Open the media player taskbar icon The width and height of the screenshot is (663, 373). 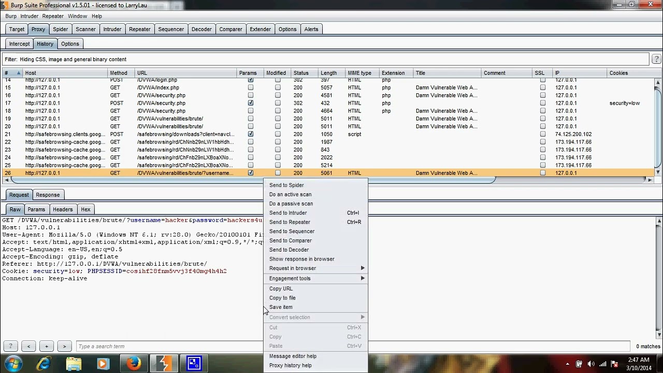103,364
